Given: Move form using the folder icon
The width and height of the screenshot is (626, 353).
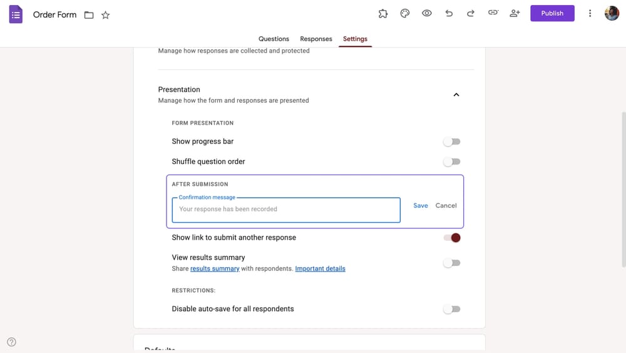Looking at the screenshot, I should [x=89, y=15].
